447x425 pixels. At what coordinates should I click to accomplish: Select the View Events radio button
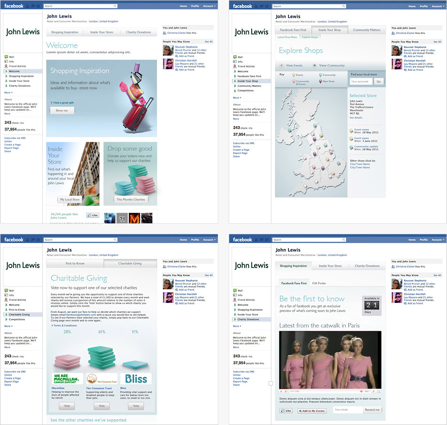[x=281, y=65]
